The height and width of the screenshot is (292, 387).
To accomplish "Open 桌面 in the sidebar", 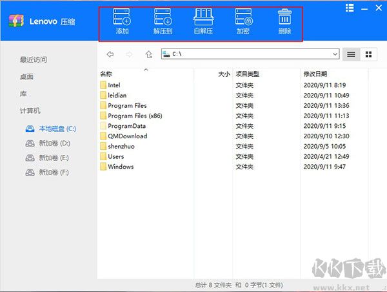I will pyautogui.click(x=26, y=77).
